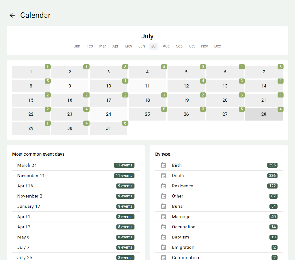This screenshot has width=295, height=260.
Task: Switch to the Jun month tab
Action: [142, 46]
